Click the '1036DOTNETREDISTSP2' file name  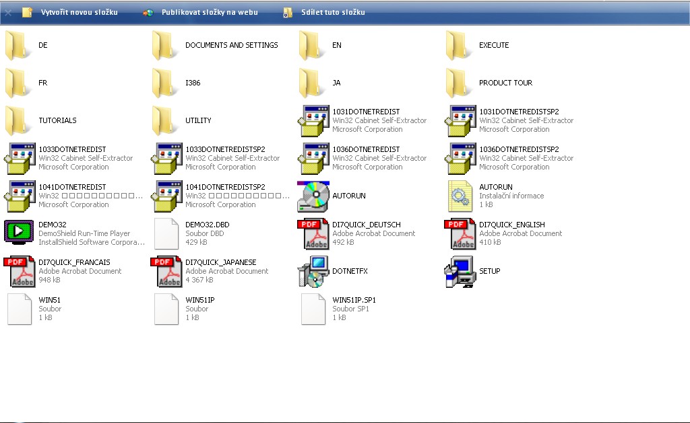click(520, 150)
